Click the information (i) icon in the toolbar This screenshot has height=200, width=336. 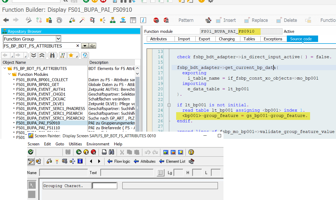[x=143, y=20]
